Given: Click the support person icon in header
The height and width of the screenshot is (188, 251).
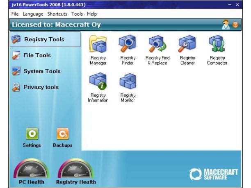Looking at the screenshot, I should [x=226, y=25].
